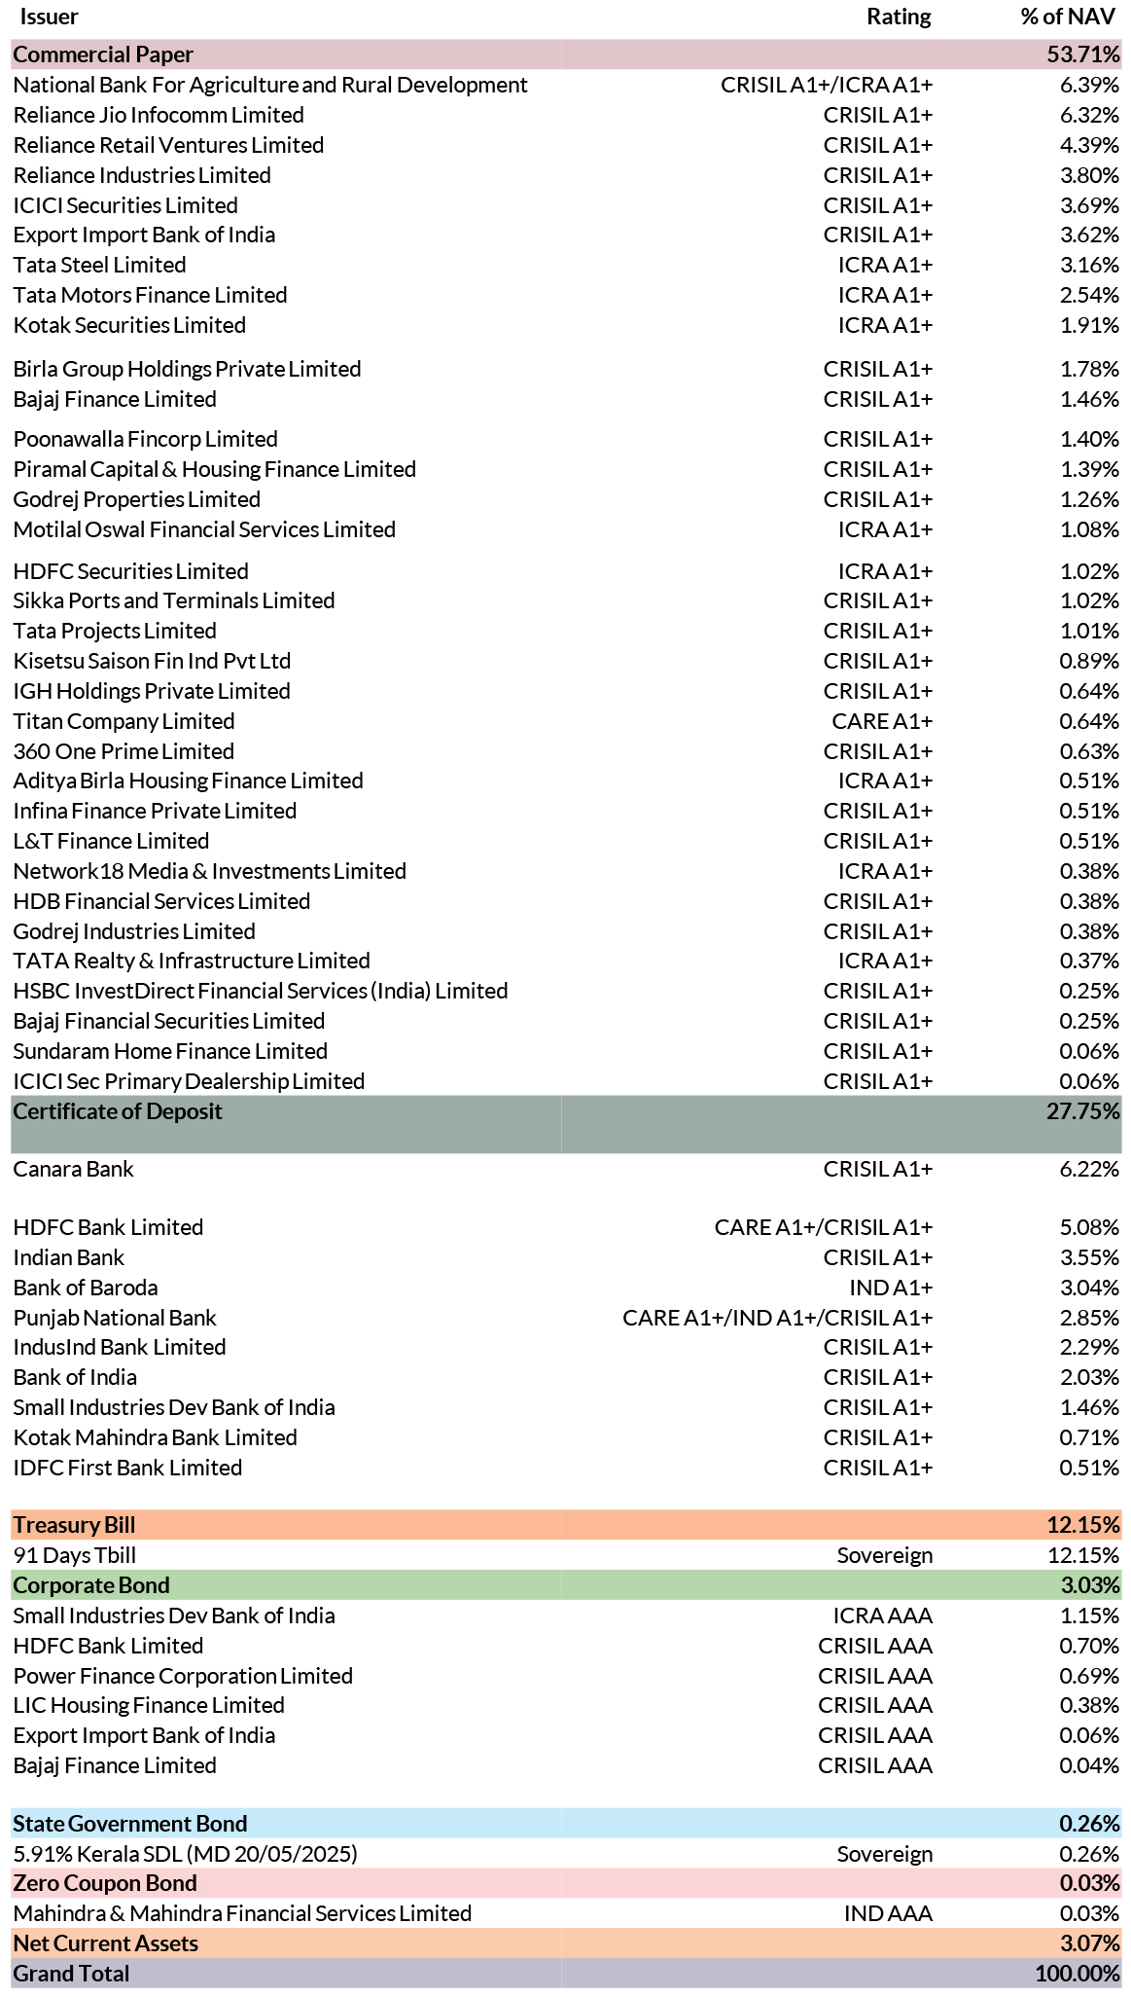Select the Reliance Jio Infocomm Limited row

click(566, 115)
